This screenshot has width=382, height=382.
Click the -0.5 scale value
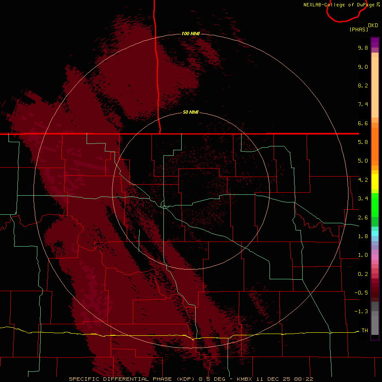click(361, 293)
